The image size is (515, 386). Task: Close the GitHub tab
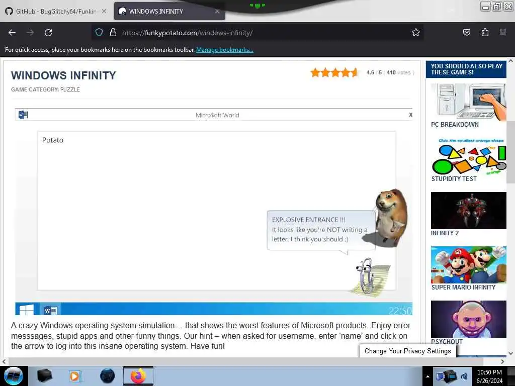(x=104, y=11)
